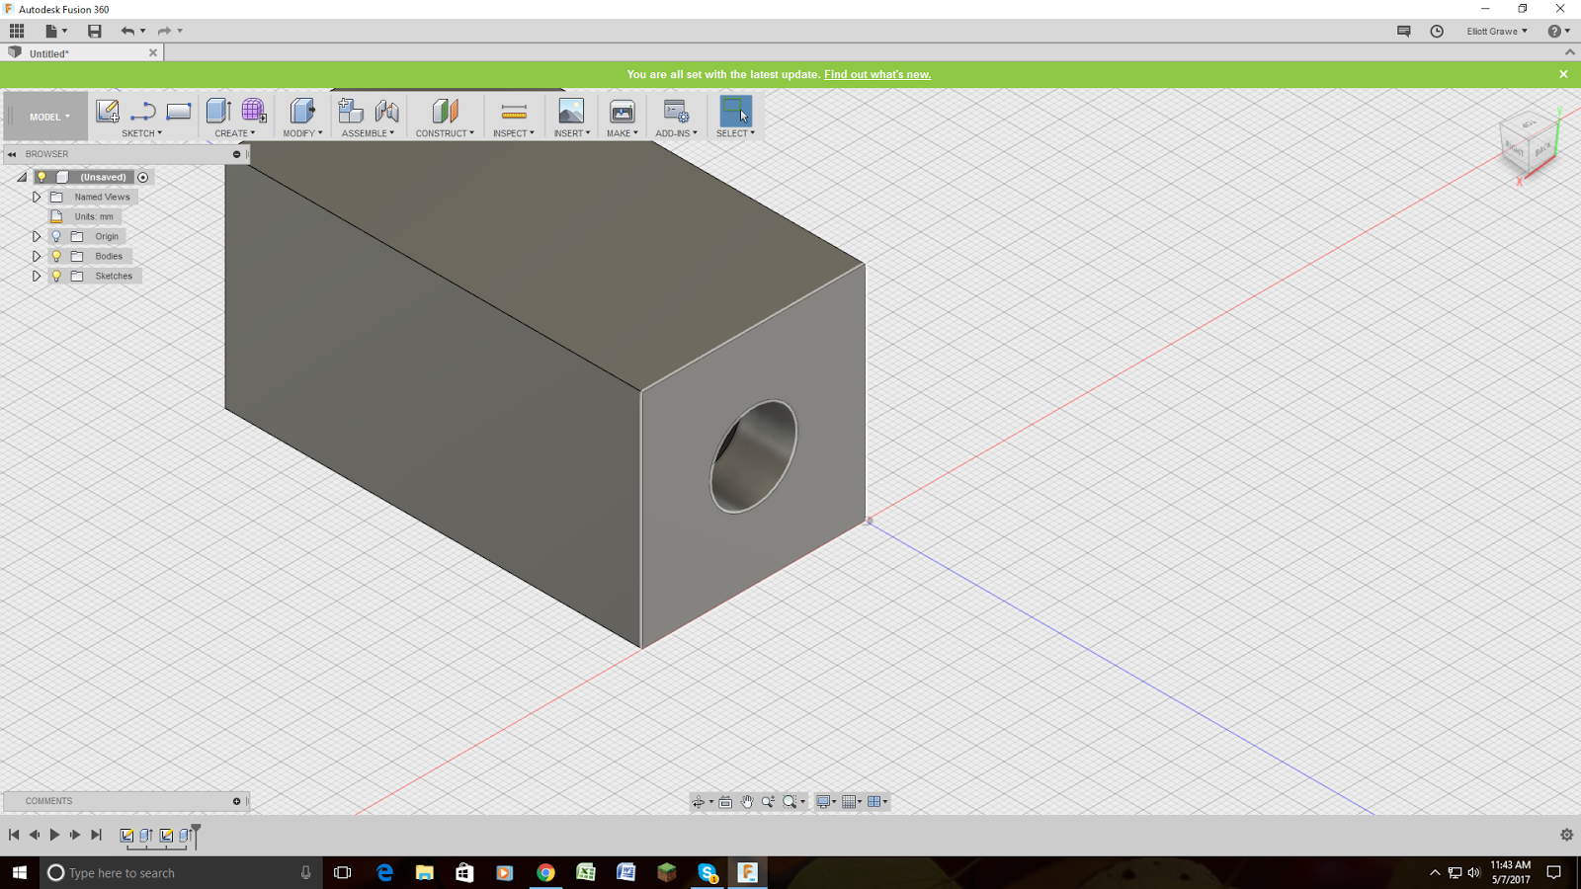Expand the Bodies folder
This screenshot has height=889, width=1581.
(x=37, y=256)
